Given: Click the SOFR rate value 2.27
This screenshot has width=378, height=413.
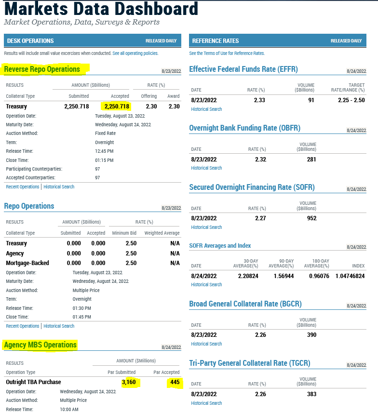Looking at the screenshot, I should click(260, 218).
